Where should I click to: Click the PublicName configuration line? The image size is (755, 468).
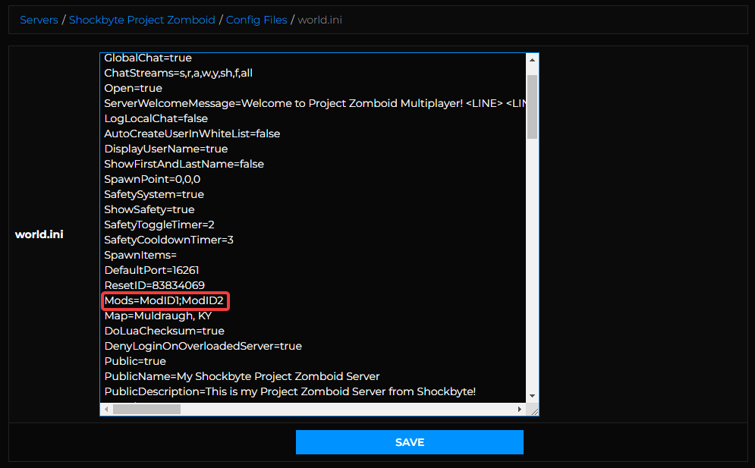(240, 376)
